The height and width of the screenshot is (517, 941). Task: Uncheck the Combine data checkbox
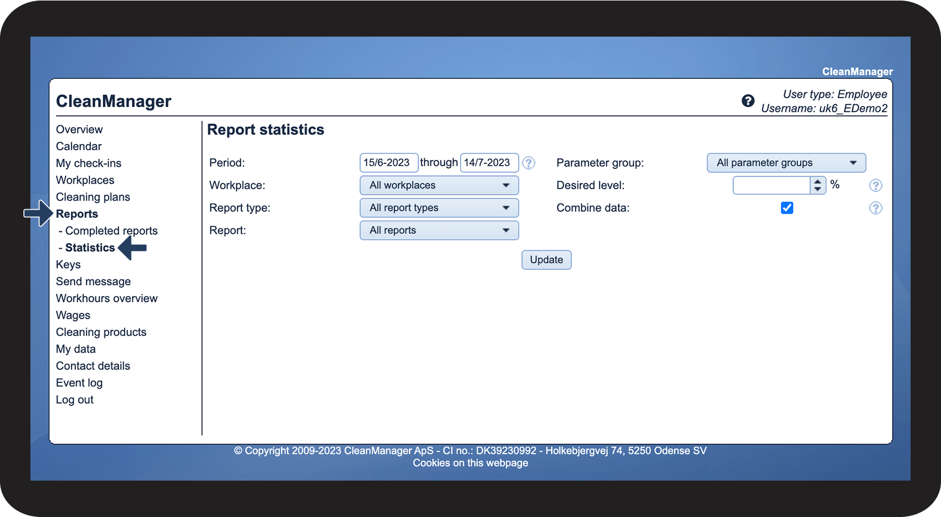787,208
